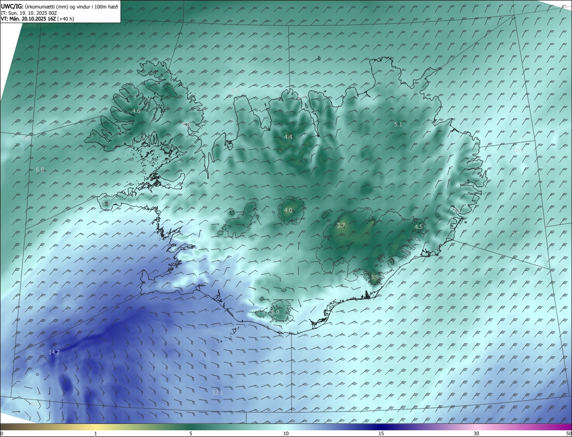The width and height of the screenshot is (572, 437).
Task: Click the '30' tick label on the colour scale
Action: click(x=476, y=433)
